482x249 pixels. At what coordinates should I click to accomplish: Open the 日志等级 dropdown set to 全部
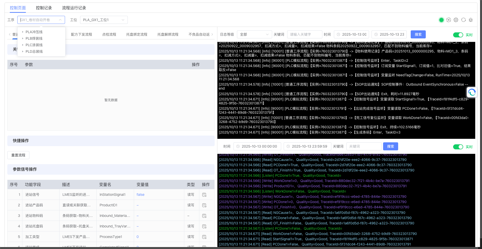click(254, 34)
